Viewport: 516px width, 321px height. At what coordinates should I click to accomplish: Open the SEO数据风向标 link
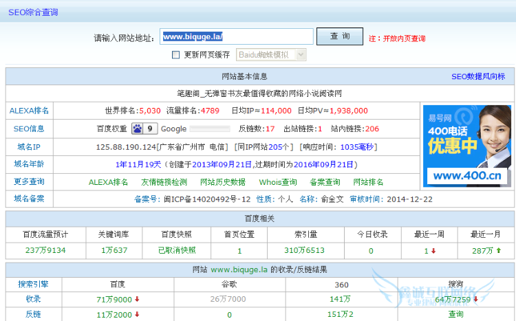click(478, 76)
